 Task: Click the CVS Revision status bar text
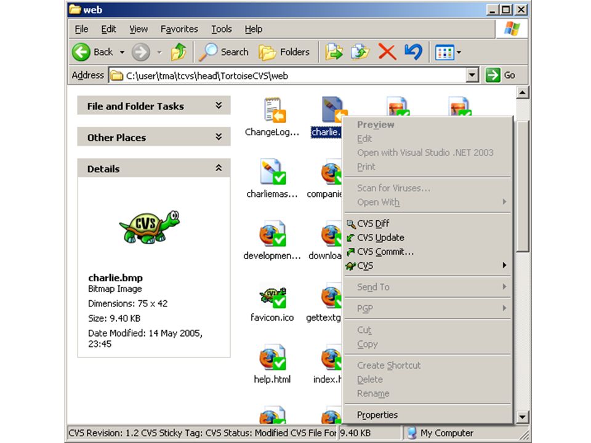click(203, 433)
